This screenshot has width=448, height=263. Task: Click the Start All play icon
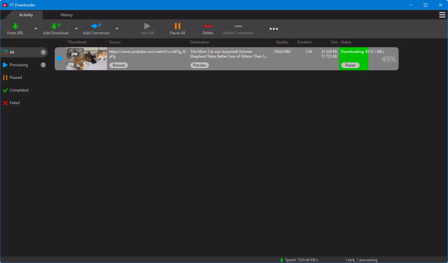(147, 26)
